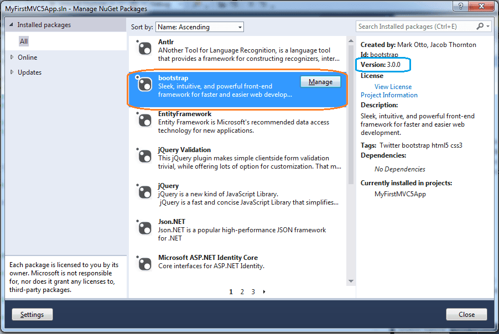Select the jQuery package description text
Viewport: 499px width, 334px height.
(x=248, y=198)
